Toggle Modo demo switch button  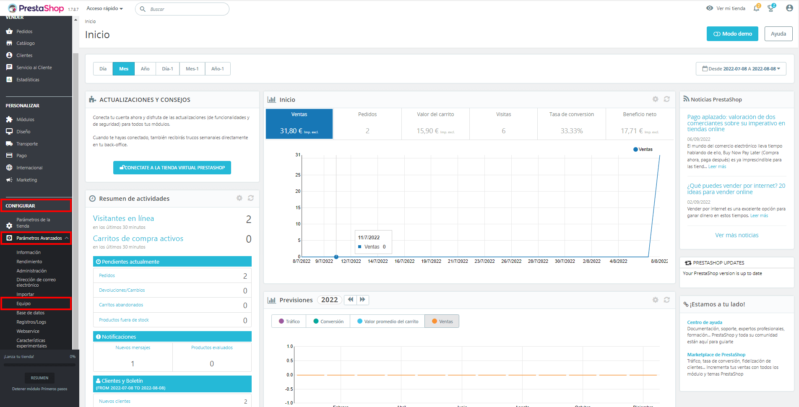[x=732, y=34]
